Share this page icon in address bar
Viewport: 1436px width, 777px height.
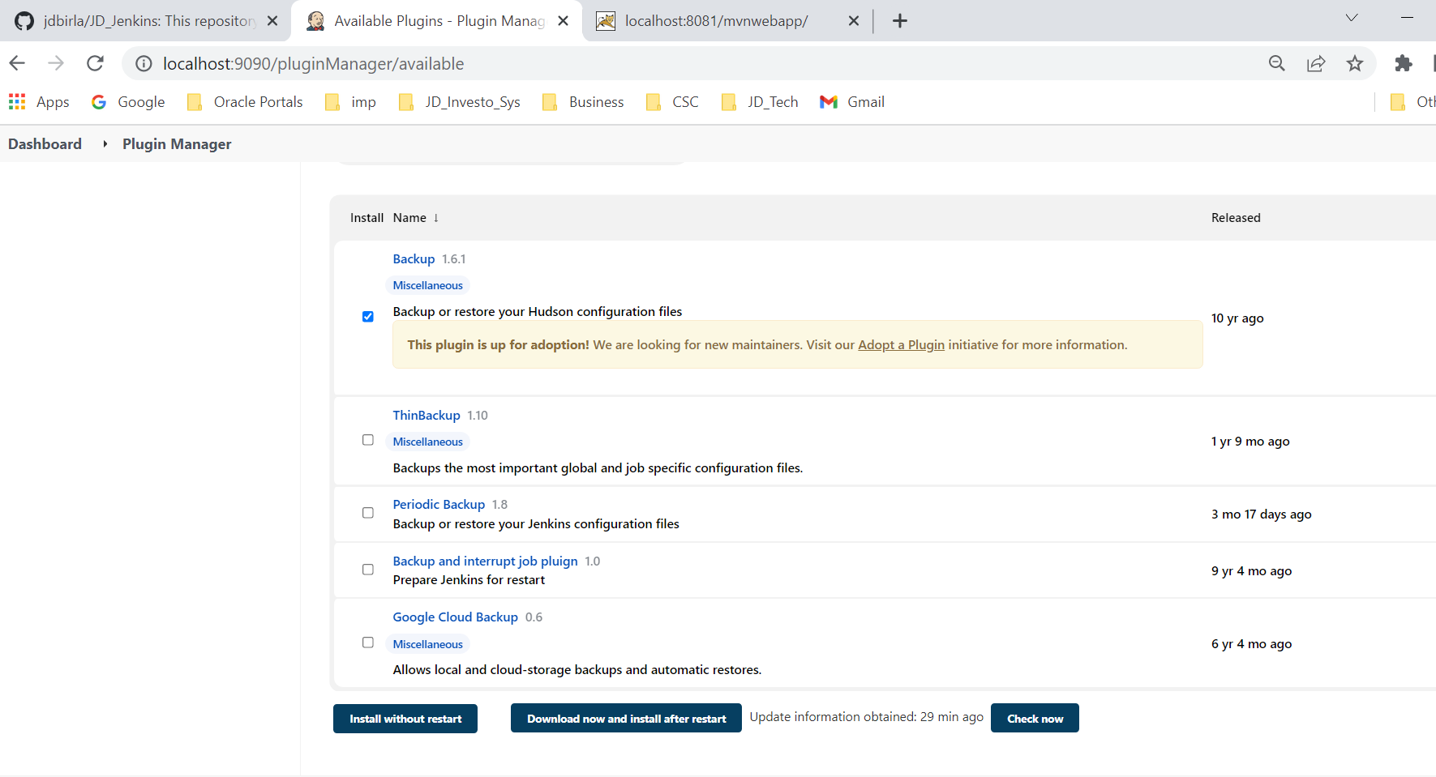point(1316,63)
